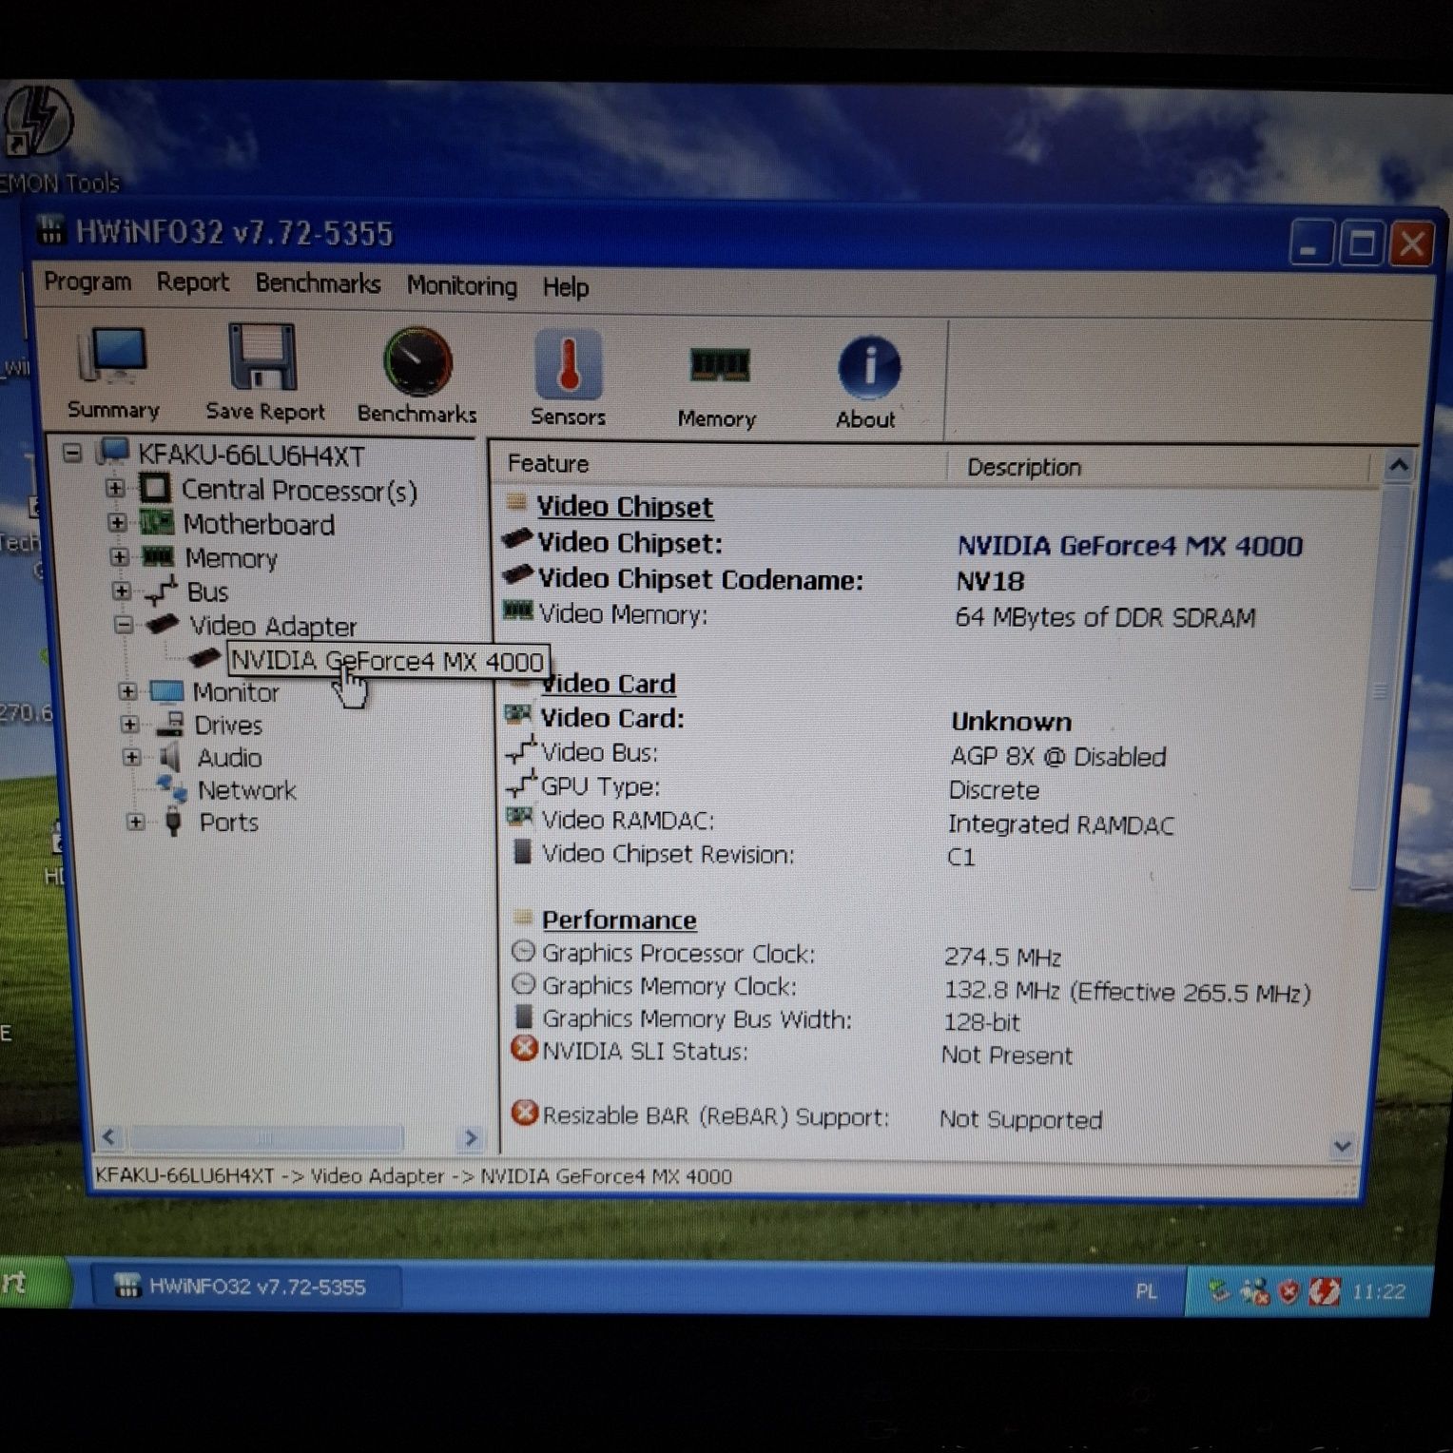Open the Summary toolbar icon
This screenshot has width=1453, height=1453.
114,357
